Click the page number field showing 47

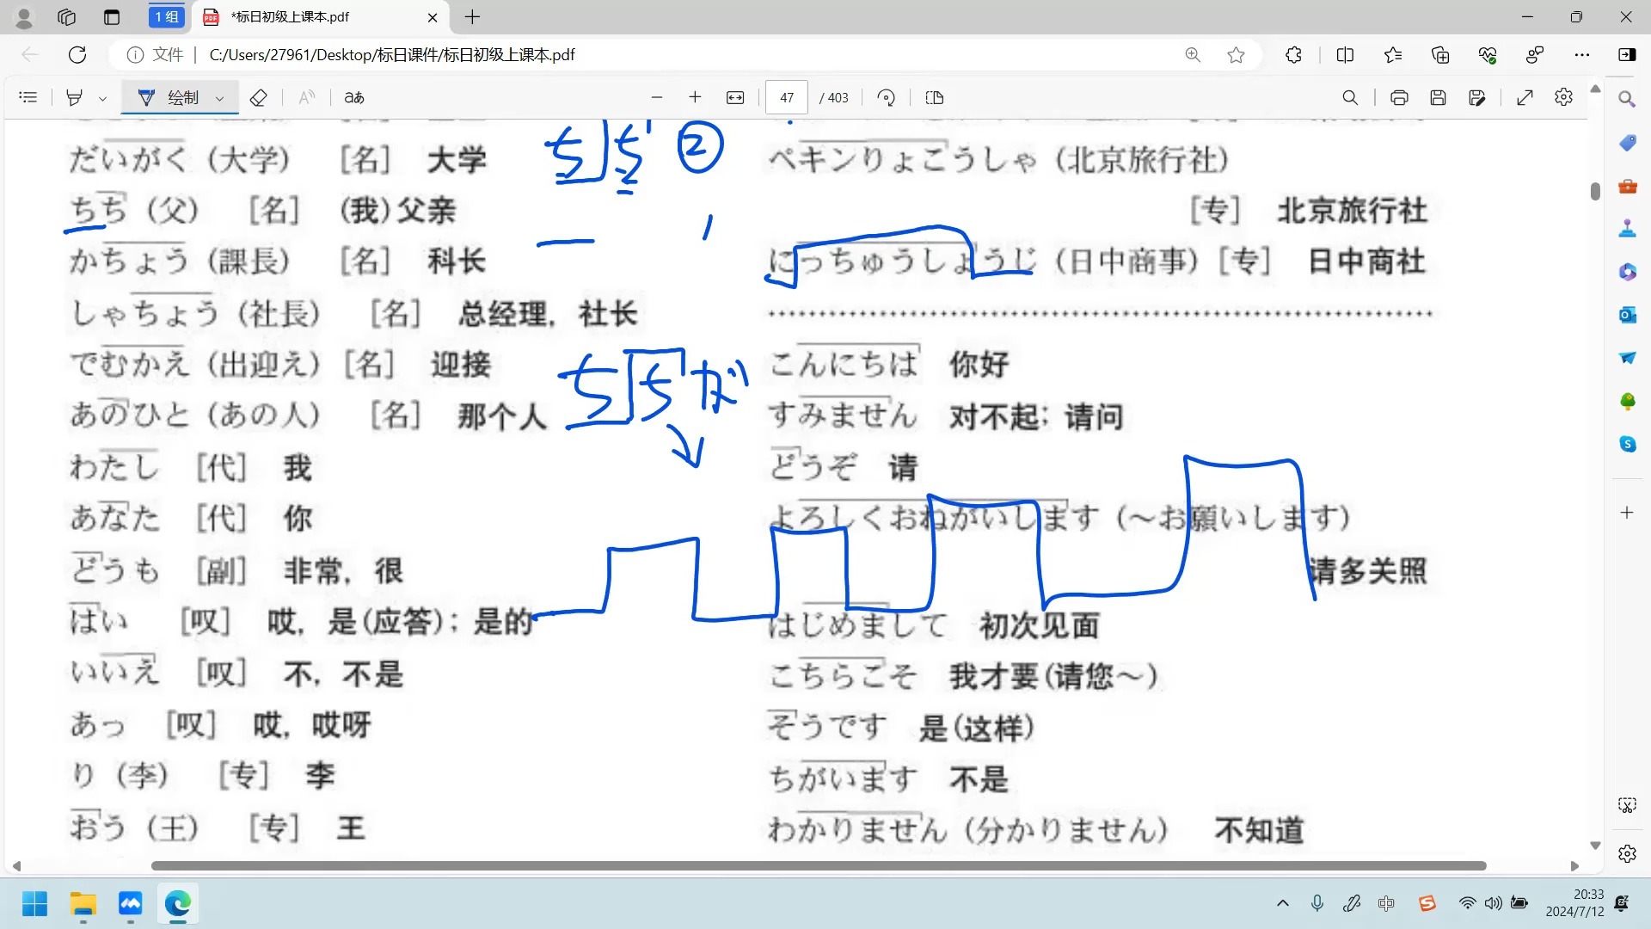point(787,97)
